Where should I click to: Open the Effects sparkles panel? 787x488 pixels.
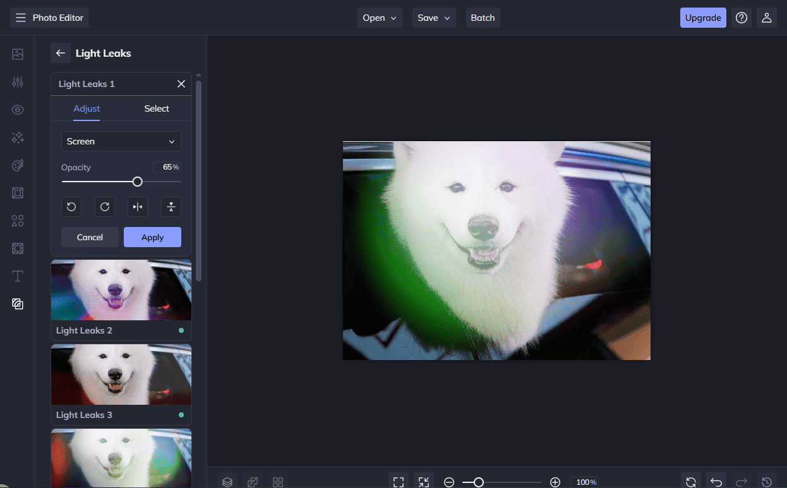(17, 137)
